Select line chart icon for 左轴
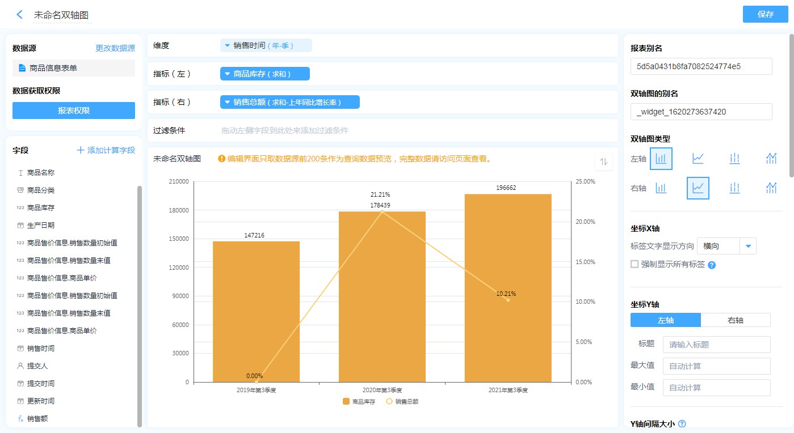Screen dimensions: 794x433 698,159
